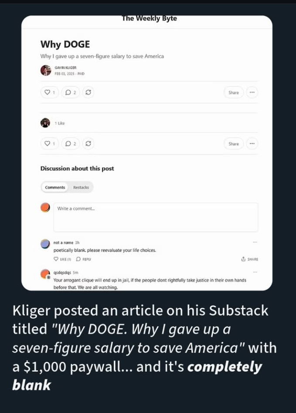
Task: Click the lower comment bubble button
Action: [70, 143]
